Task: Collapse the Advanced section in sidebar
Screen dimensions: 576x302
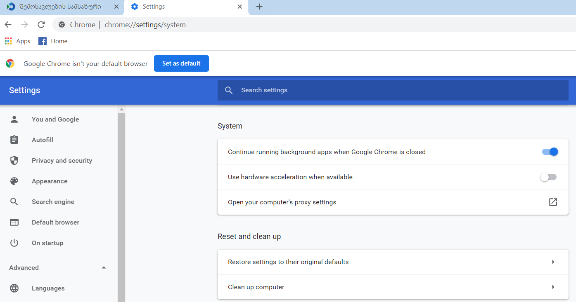Action: 104,268
